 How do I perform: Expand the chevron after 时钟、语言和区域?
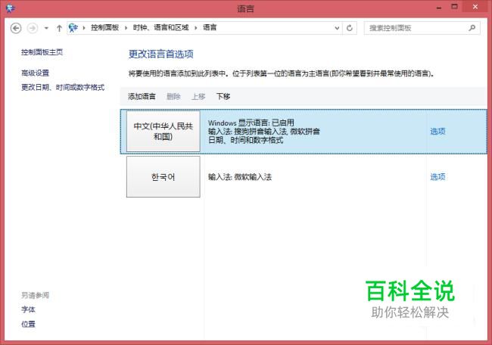tap(196, 28)
